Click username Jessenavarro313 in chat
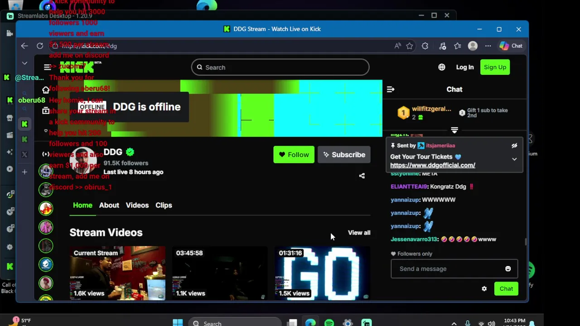The height and width of the screenshot is (326, 580). (x=414, y=239)
